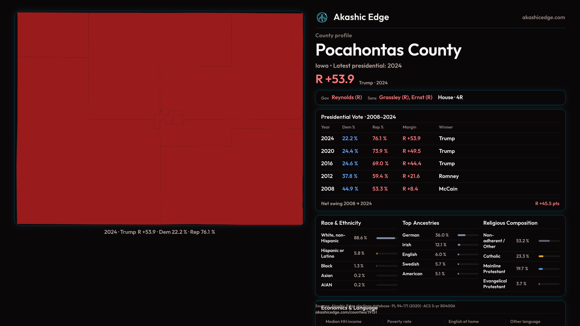Click the Catholic yellow percentage bar
Viewport: 580px width, 326px height.
click(541, 256)
